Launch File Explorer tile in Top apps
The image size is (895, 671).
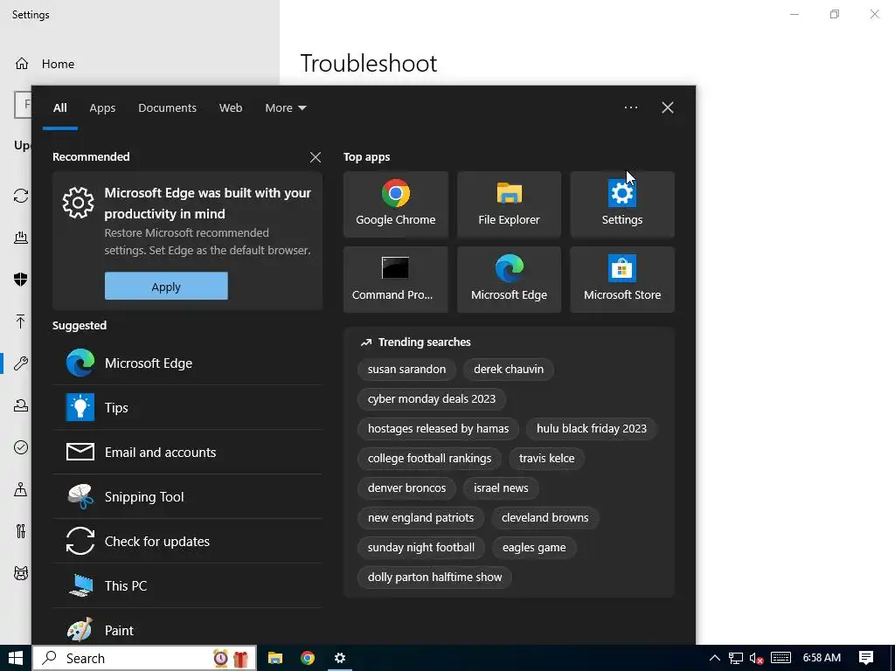click(x=509, y=204)
